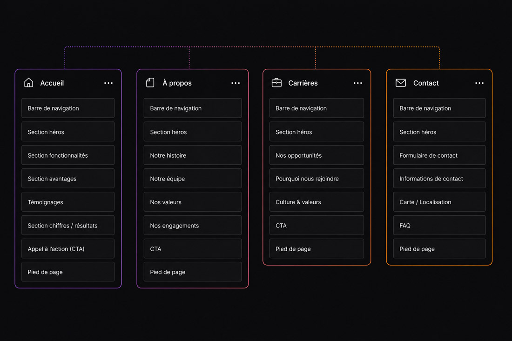Select Barre de navigation in À propos card
The width and height of the screenshot is (512, 341).
193,108
